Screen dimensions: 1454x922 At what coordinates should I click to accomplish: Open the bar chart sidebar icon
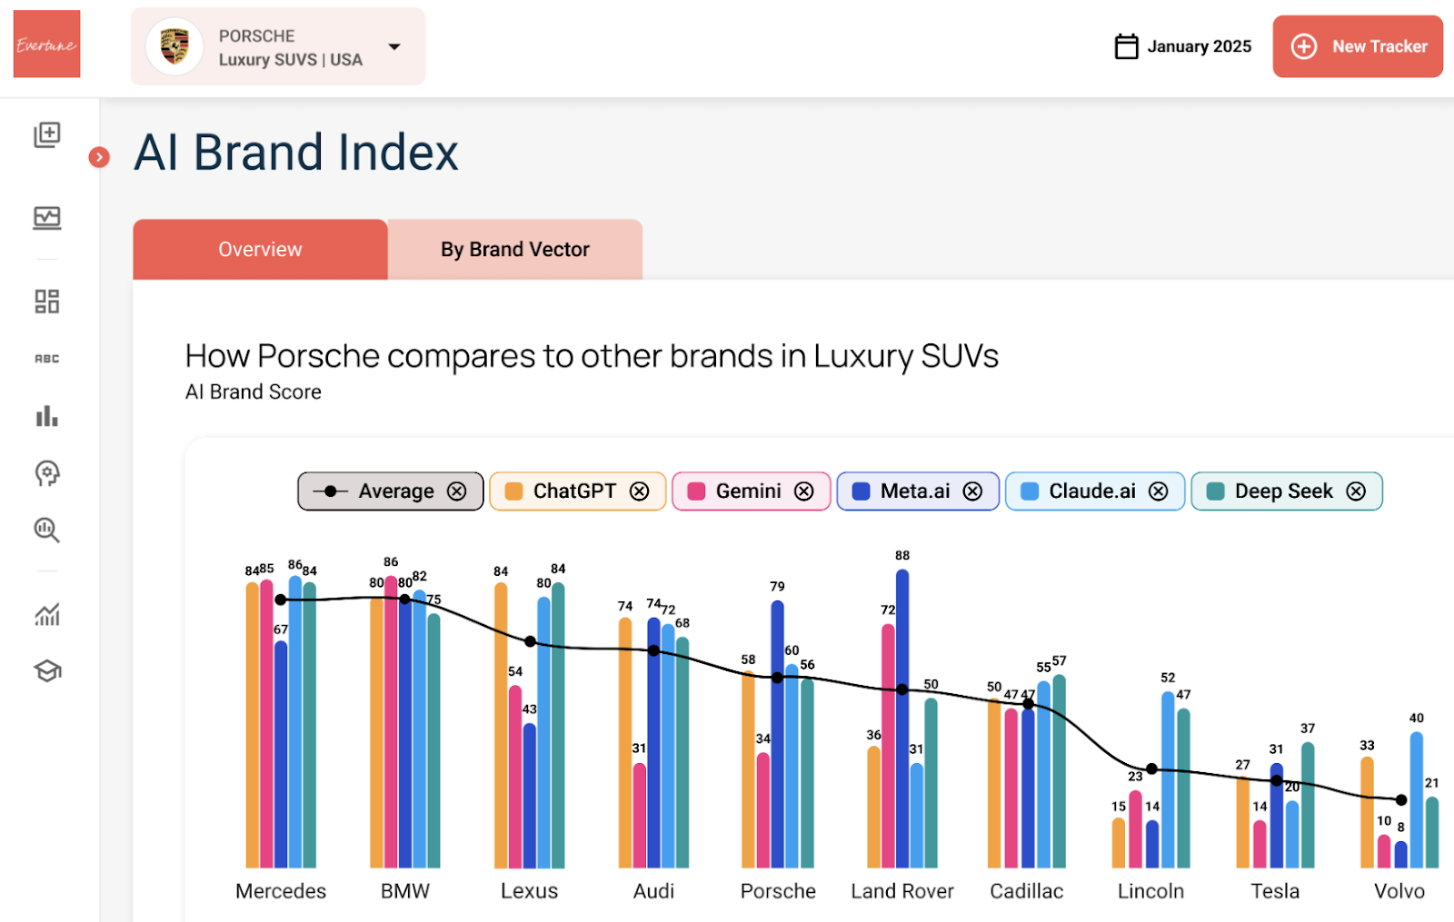point(47,416)
